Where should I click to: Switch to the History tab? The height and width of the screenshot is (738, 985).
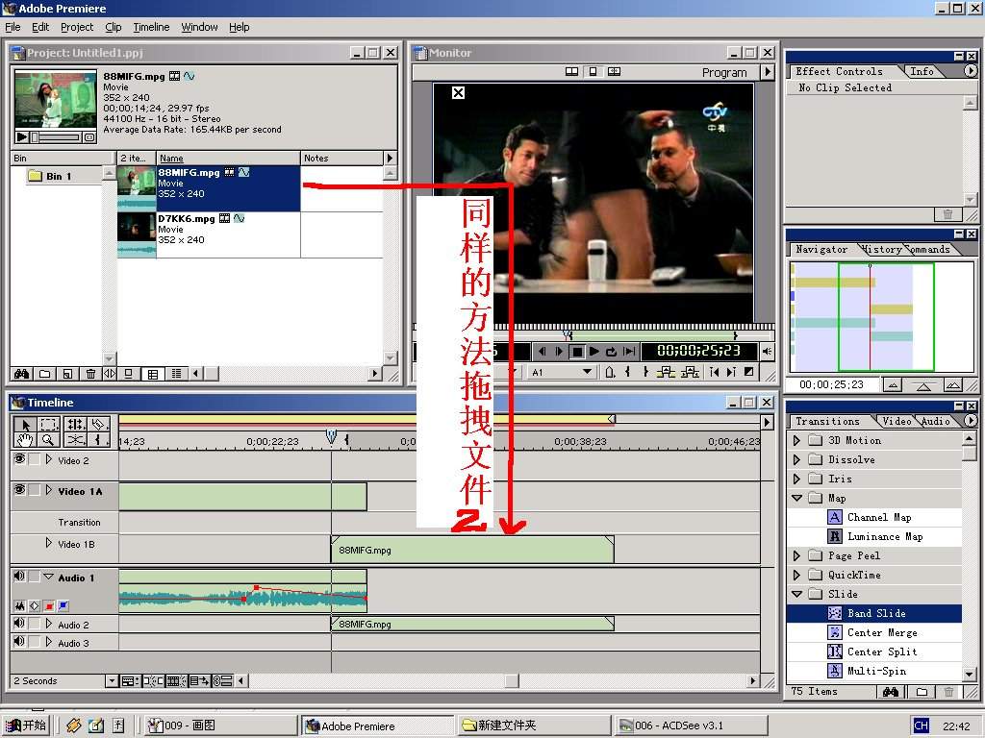point(883,249)
